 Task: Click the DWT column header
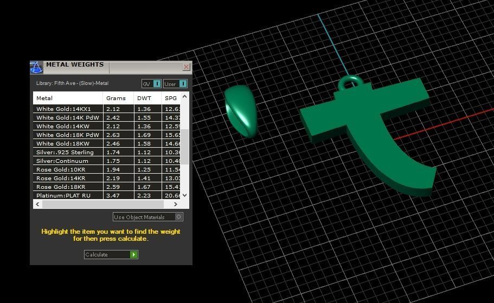147,98
